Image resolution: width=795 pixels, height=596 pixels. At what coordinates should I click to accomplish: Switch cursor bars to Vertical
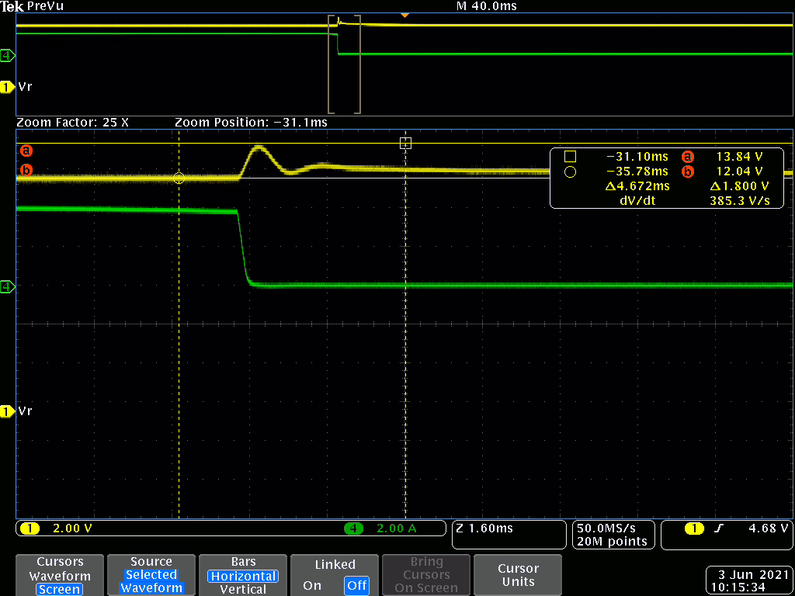[243, 589]
